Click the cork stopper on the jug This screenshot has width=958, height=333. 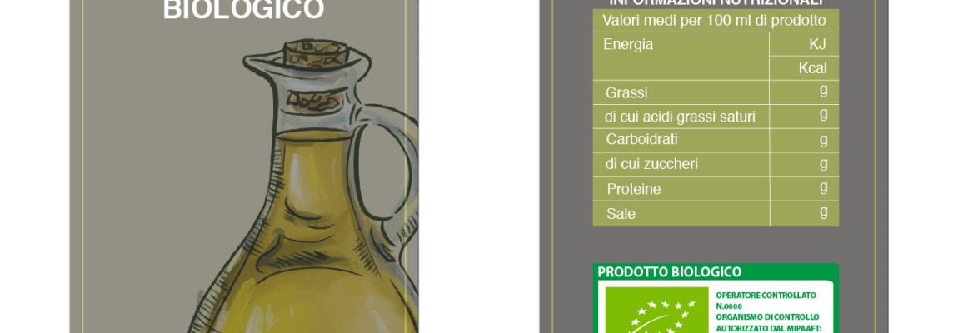coord(317,54)
